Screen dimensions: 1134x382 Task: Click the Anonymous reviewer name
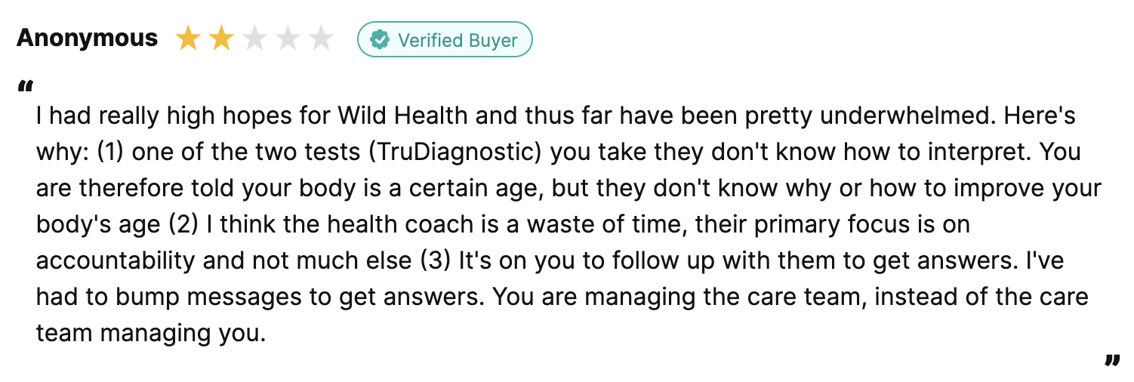[x=88, y=39]
